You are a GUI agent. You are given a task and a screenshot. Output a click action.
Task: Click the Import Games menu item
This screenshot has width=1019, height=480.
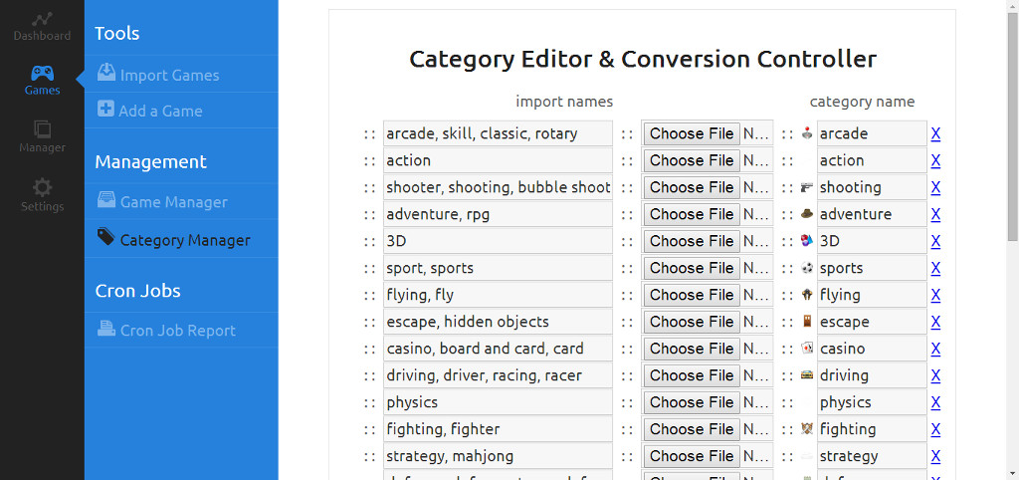(x=168, y=75)
